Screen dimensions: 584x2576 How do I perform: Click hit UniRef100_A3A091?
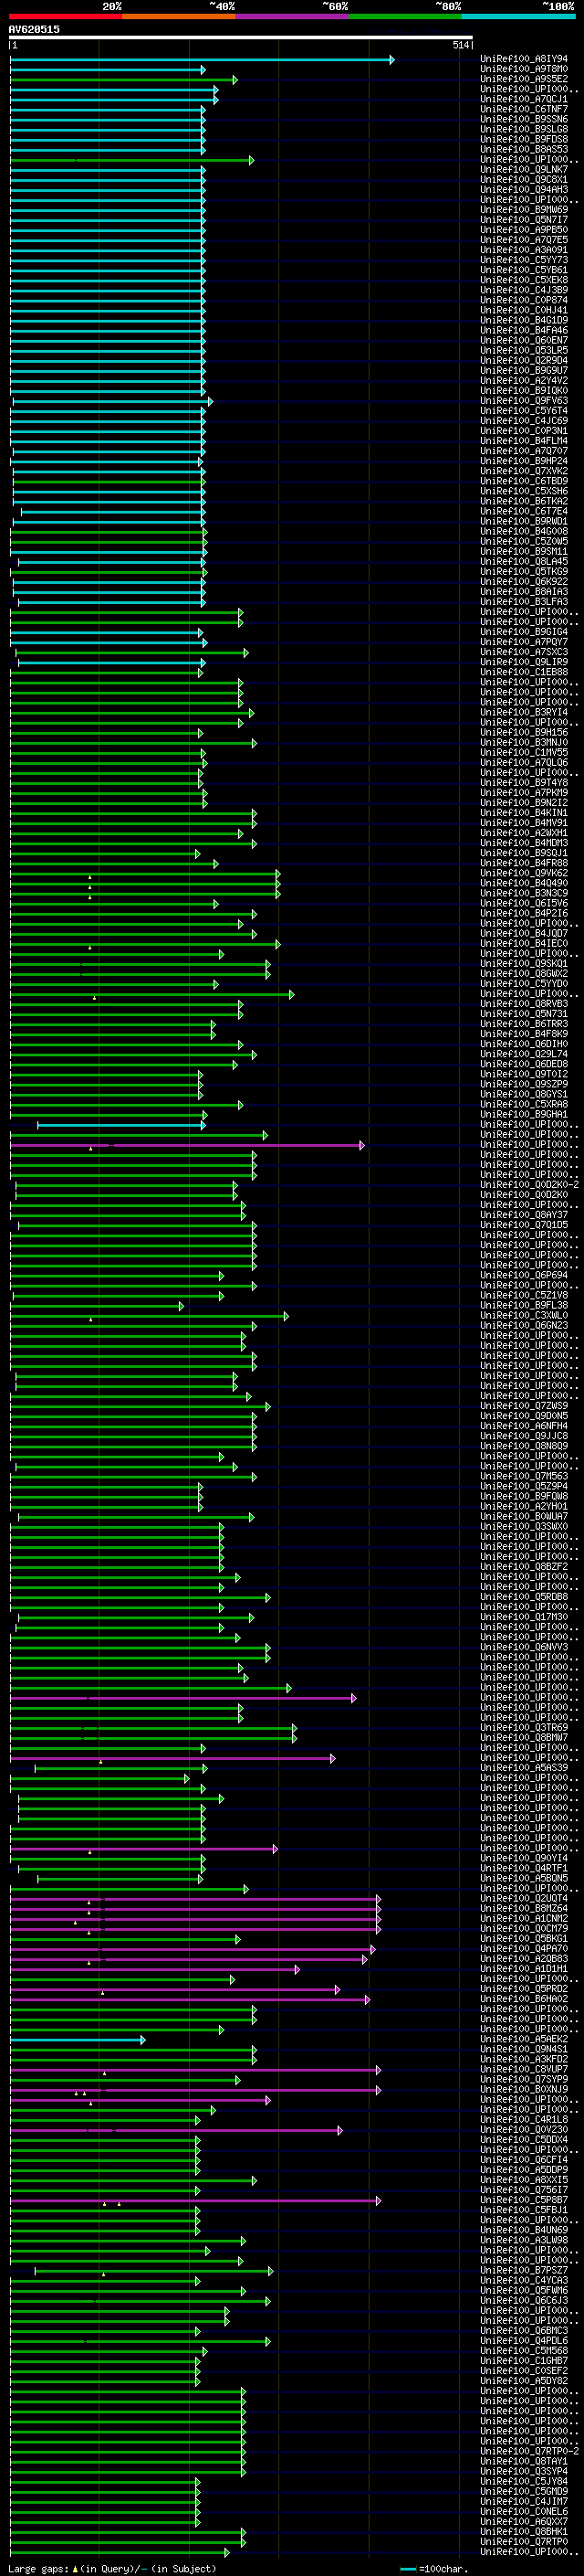coord(523,250)
